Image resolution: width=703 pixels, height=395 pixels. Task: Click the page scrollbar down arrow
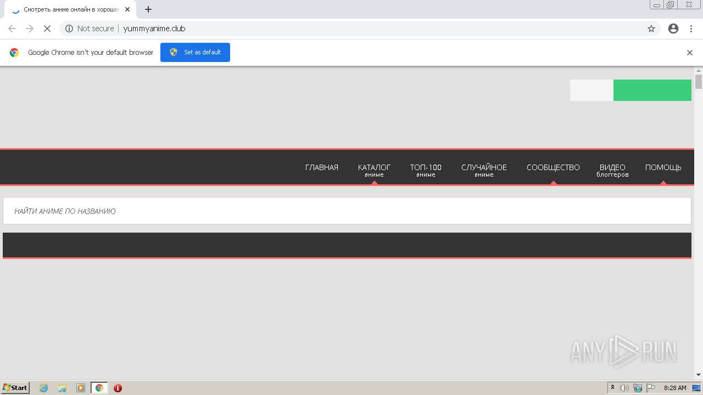pos(699,375)
